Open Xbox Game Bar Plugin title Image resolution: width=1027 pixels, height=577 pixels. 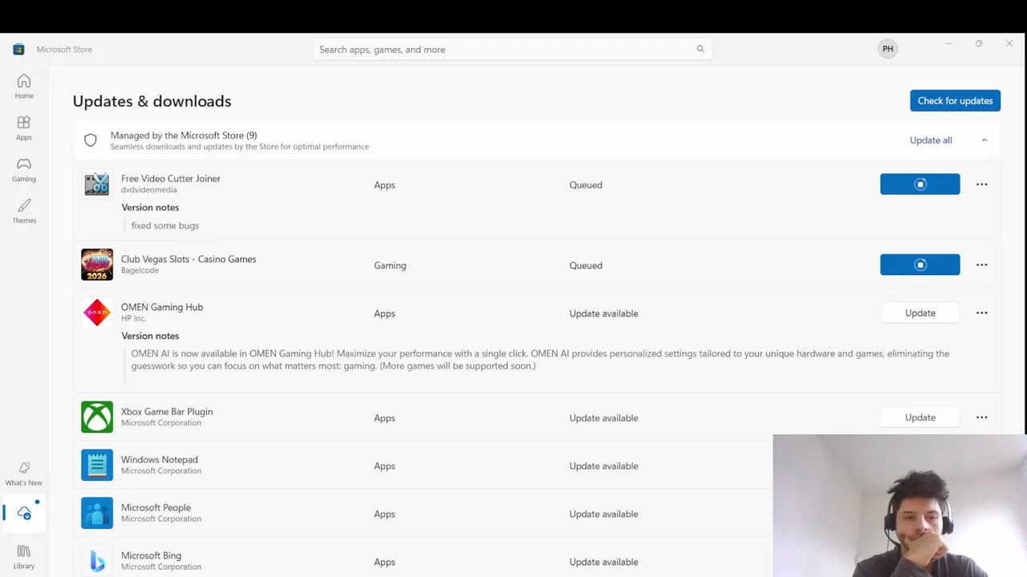[x=167, y=411]
